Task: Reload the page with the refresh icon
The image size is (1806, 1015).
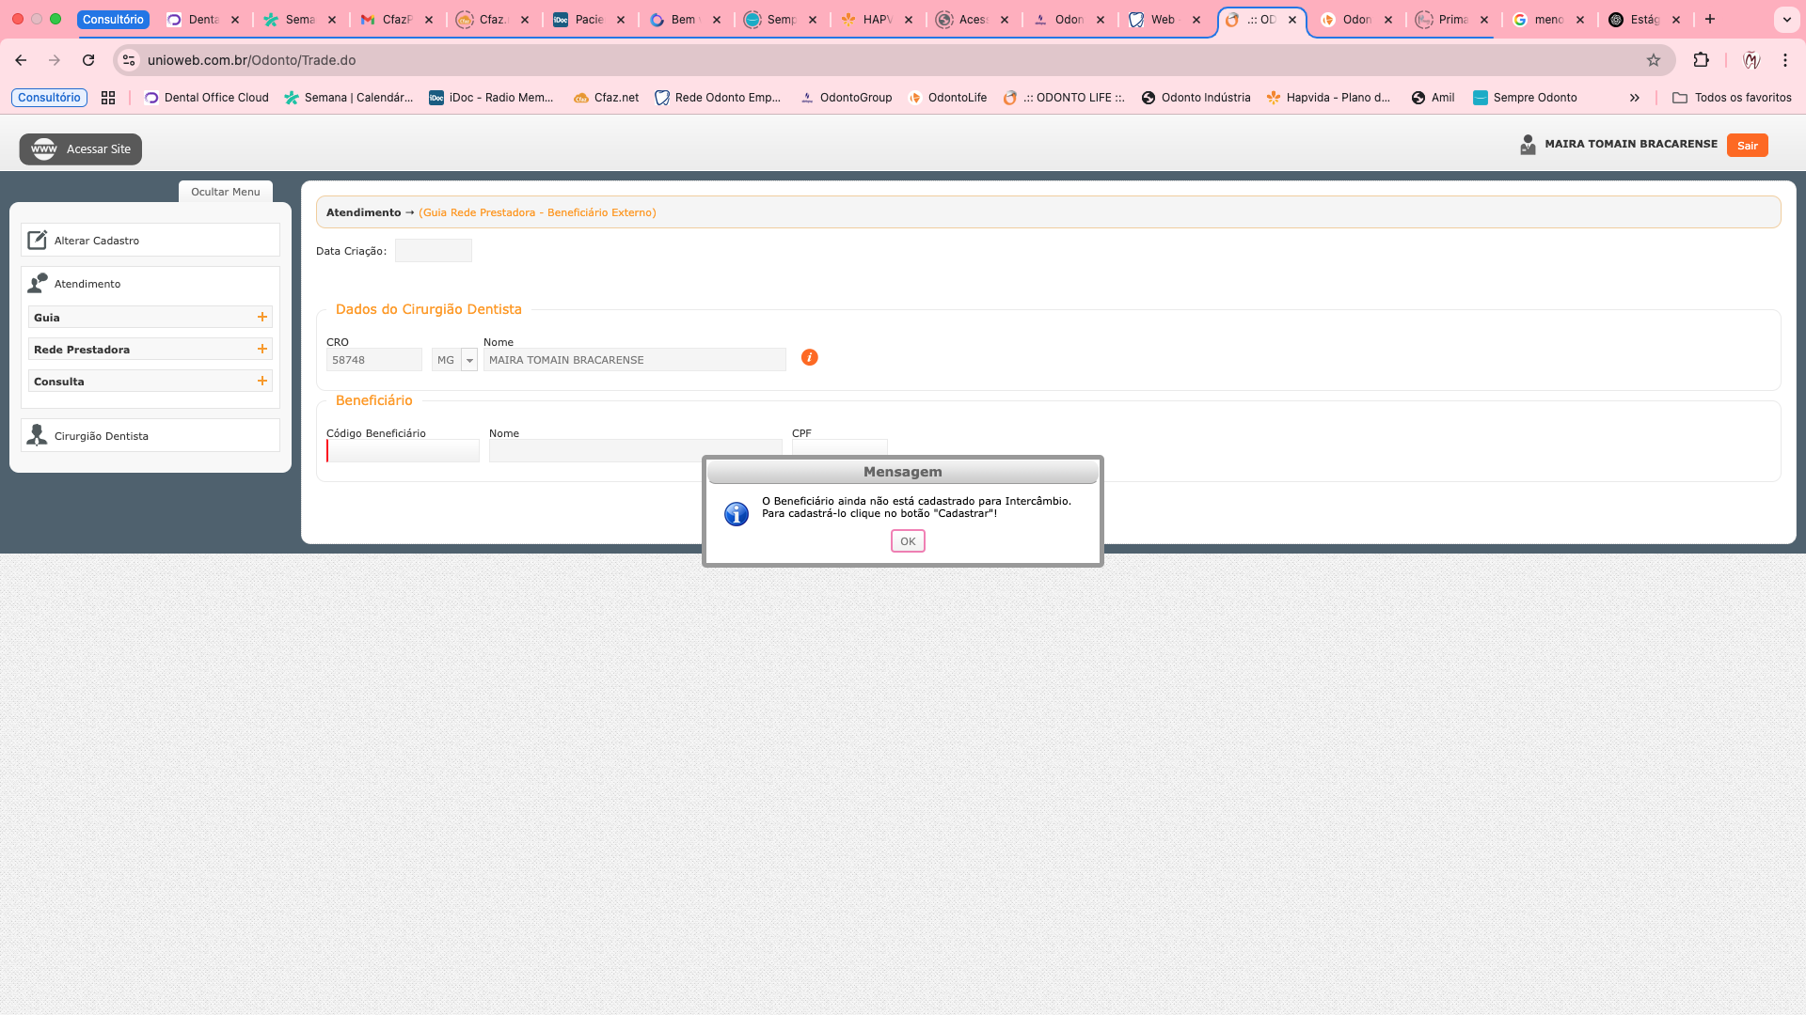Action: point(88,60)
